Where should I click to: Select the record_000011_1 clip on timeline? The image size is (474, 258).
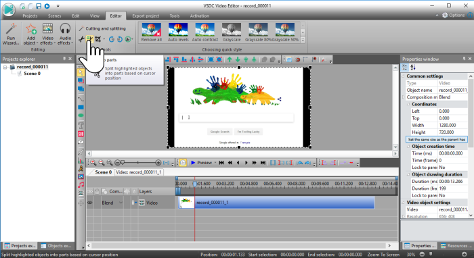pos(276,203)
